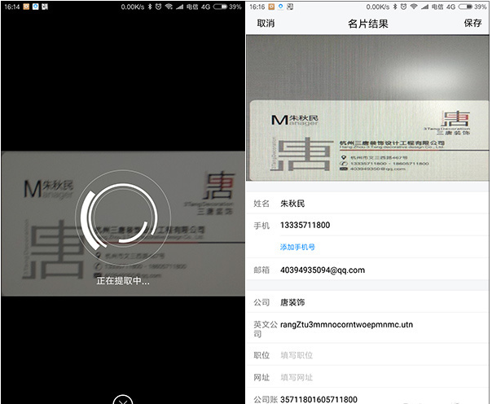The image size is (492, 404).
Task: Tap the blue notification icon beside 16:14
Action: click(x=36, y=7)
